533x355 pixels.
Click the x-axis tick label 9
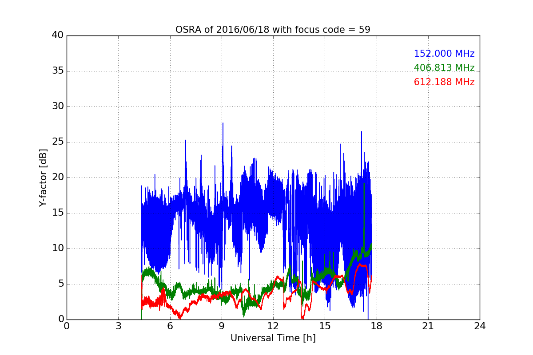221,326
